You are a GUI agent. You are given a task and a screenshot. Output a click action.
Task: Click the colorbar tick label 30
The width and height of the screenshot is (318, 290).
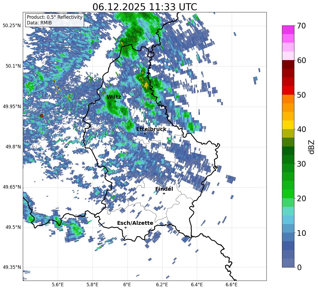(301, 164)
